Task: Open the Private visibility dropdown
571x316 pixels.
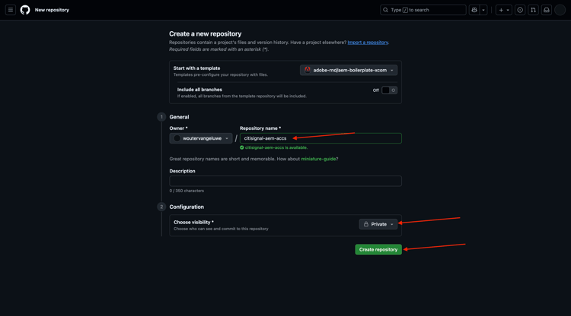Action: click(378, 224)
